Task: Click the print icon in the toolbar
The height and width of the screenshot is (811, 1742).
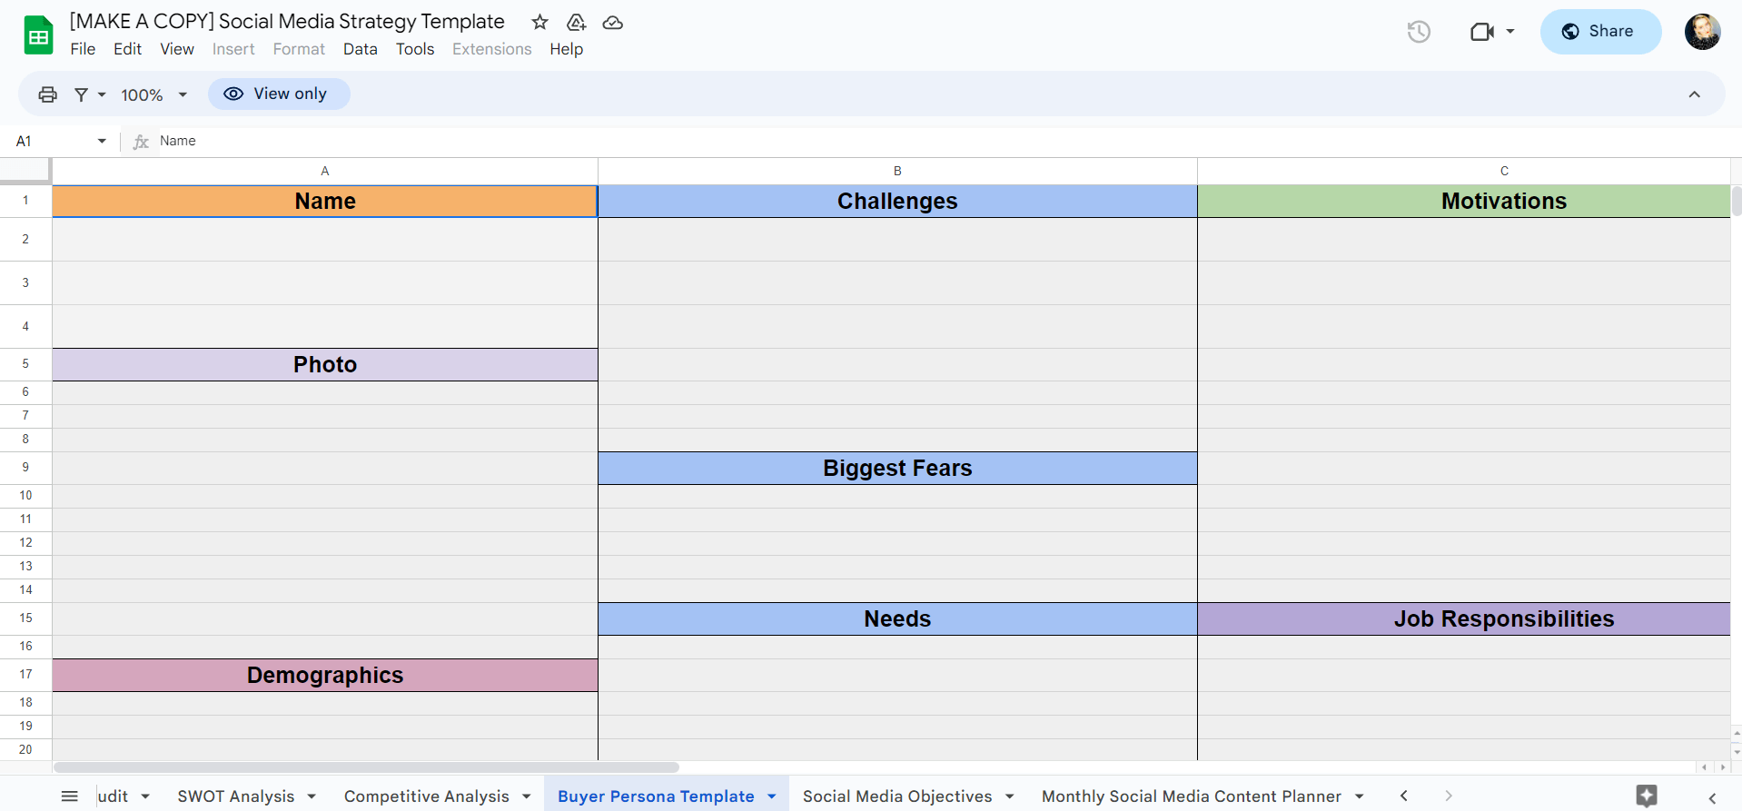Action: point(48,94)
